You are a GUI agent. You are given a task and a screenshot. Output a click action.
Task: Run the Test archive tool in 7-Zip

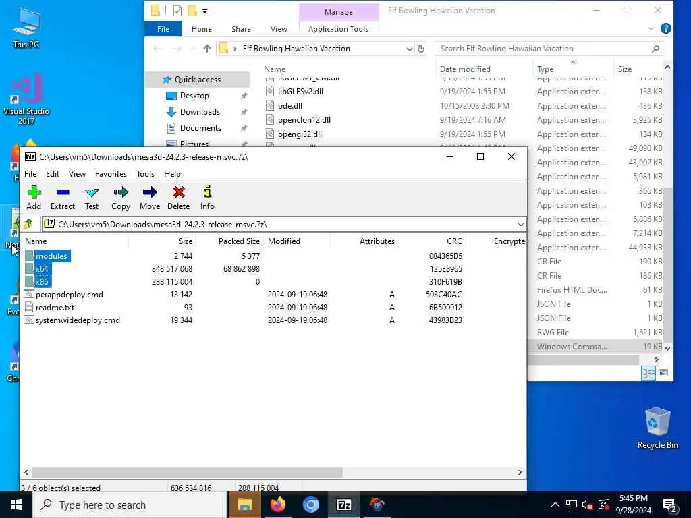click(92, 198)
